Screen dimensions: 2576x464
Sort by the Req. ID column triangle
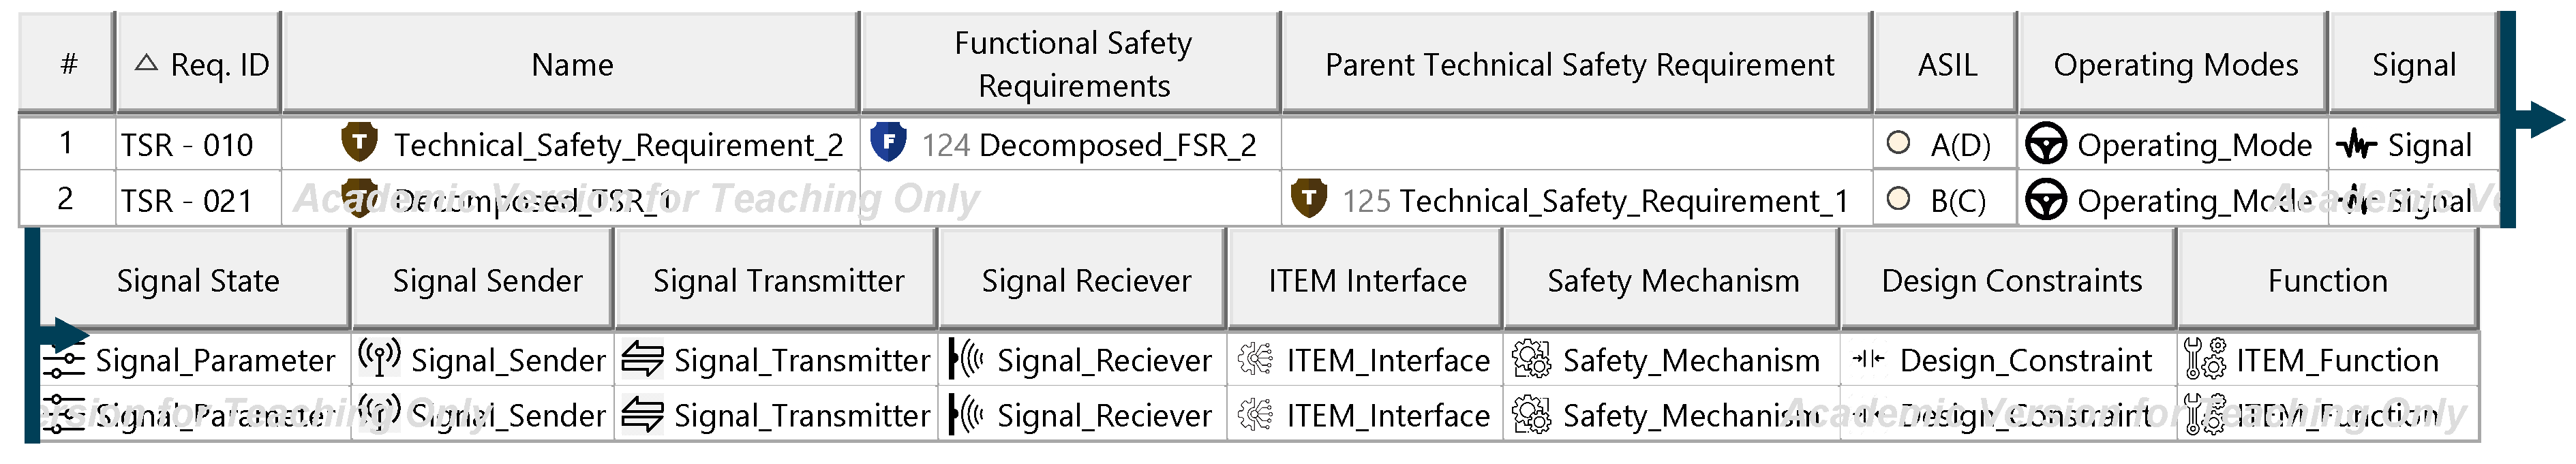pyautogui.click(x=146, y=64)
